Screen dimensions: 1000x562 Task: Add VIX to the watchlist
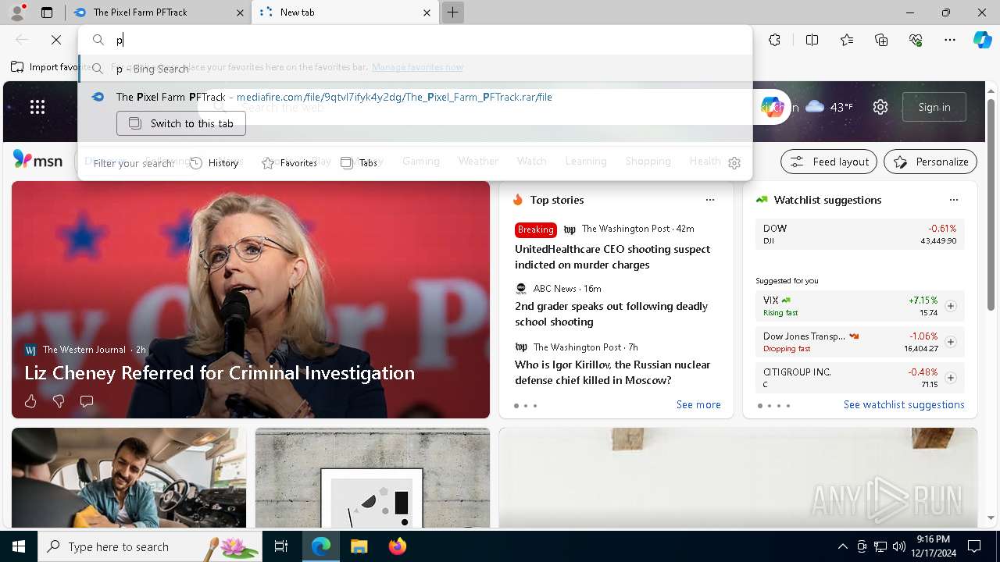point(951,306)
